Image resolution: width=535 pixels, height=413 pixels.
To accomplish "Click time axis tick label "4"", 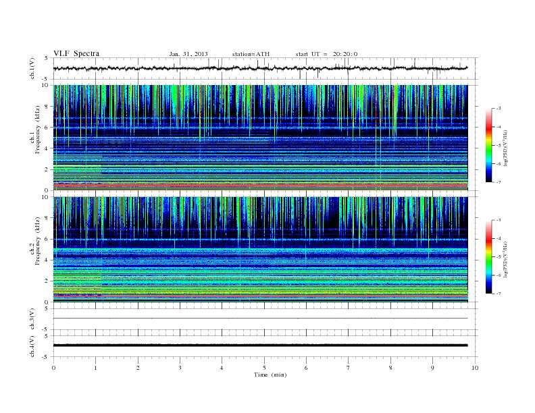I will click(222, 368).
